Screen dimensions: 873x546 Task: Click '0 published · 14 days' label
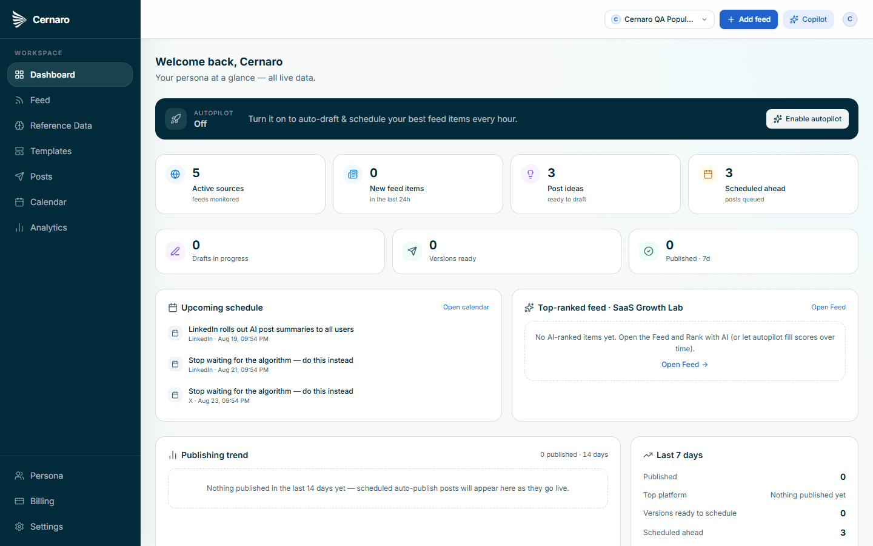coord(574,454)
